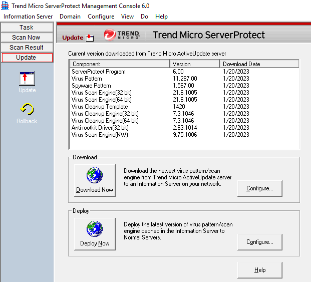Open the Domain menu
The height and width of the screenshot is (282, 311).
[70, 17]
